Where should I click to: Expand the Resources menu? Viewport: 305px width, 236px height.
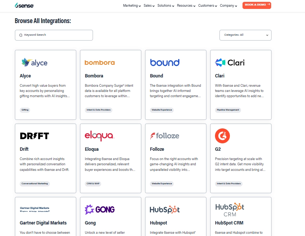186,6
